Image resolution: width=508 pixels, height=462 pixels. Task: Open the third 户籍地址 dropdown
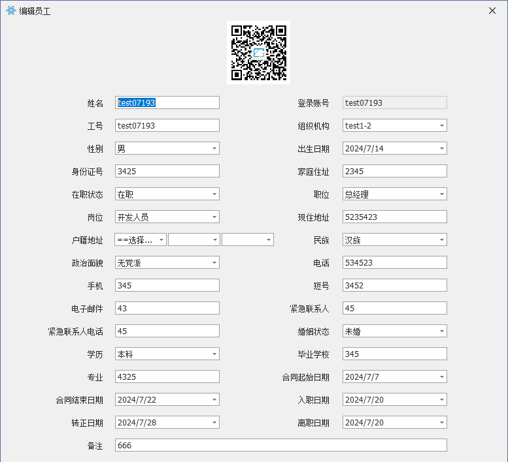tap(248, 239)
